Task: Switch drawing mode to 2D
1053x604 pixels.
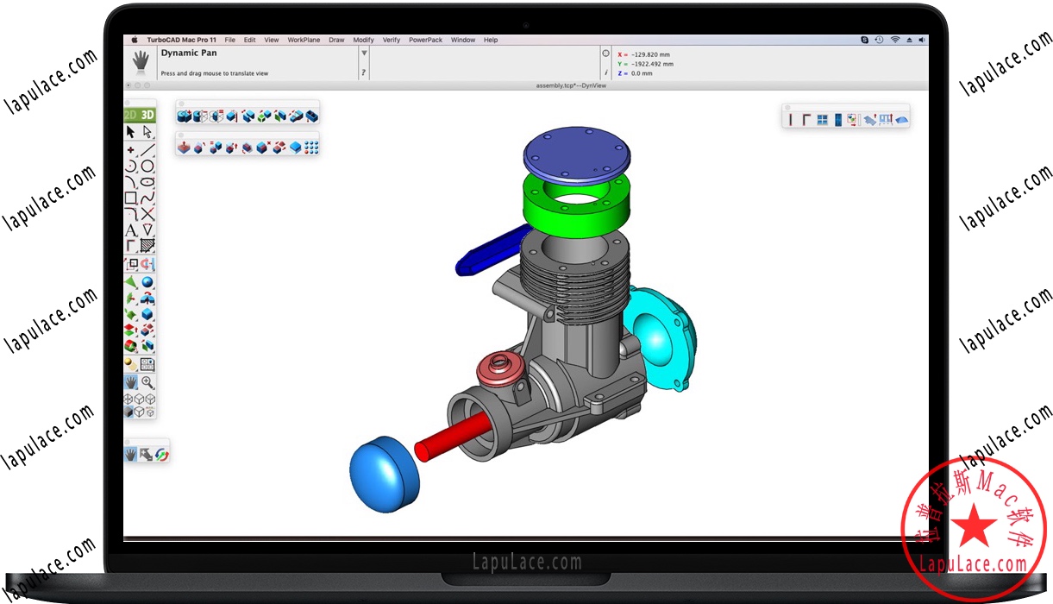Action: [x=128, y=113]
